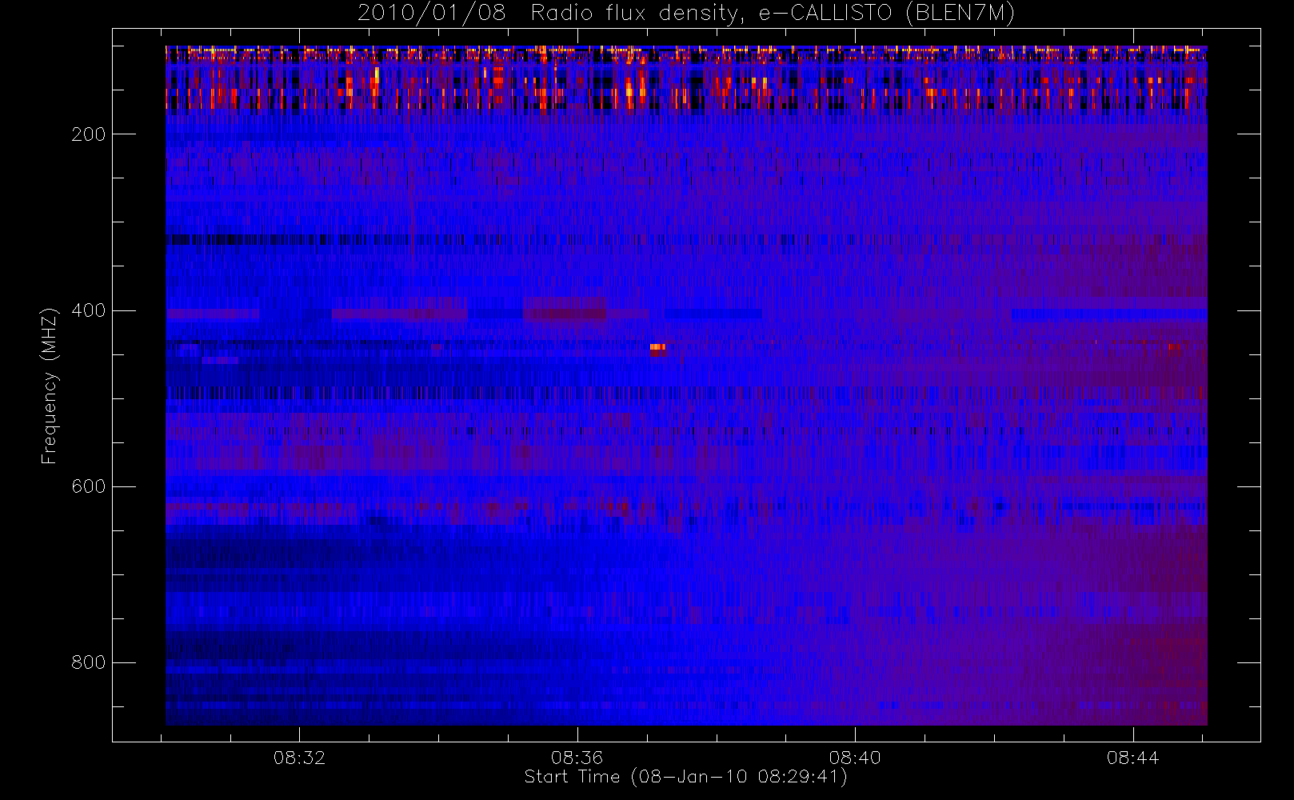Screen dimensions: 1294x800
Task: Click the 'Start Time (08-Jan-10 08:29:41)' caption
Action: click(686, 777)
